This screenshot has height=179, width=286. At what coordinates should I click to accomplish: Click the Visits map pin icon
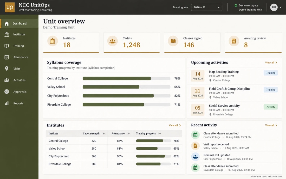pos(6,69)
